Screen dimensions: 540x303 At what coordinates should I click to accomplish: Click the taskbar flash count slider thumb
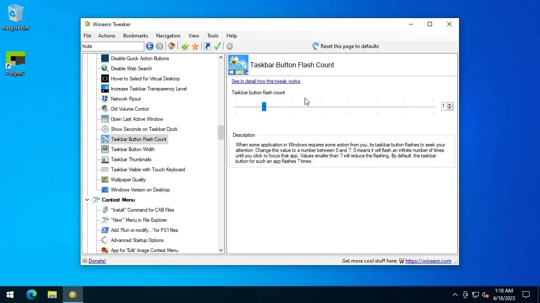(264, 107)
